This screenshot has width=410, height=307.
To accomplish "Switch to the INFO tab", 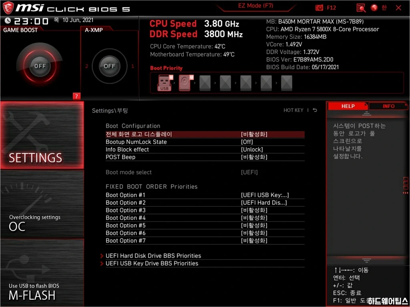I will (x=388, y=106).
